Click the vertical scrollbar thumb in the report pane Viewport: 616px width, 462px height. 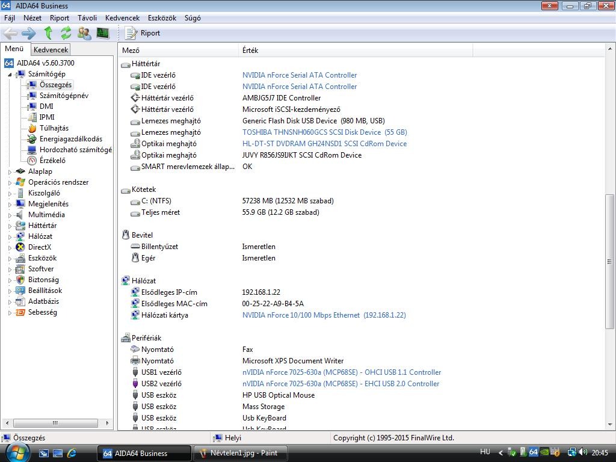point(609,261)
